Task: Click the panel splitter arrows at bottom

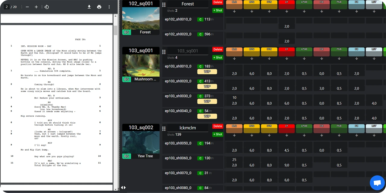Action: 123,188
